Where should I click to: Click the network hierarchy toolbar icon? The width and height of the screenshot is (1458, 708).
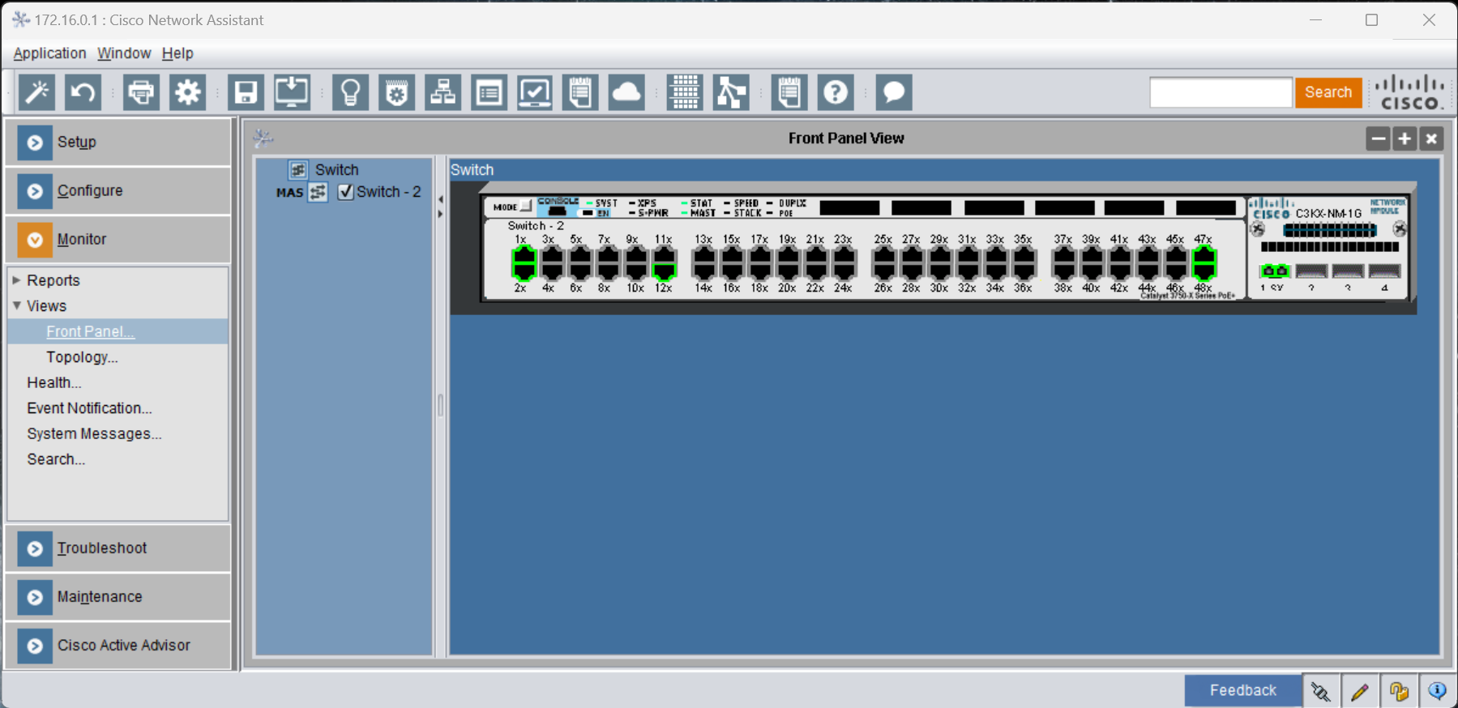pyautogui.click(x=443, y=92)
